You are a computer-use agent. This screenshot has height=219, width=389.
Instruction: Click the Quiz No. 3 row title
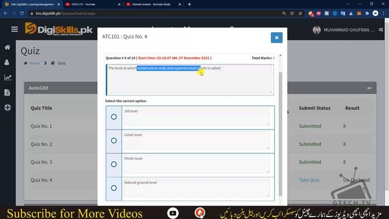41,162
